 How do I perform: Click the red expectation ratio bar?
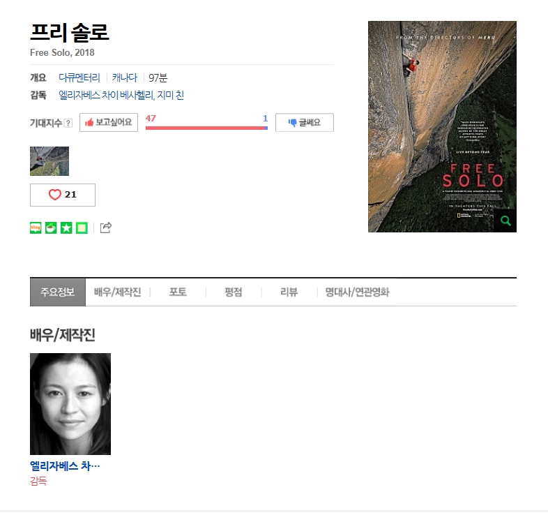coord(206,128)
